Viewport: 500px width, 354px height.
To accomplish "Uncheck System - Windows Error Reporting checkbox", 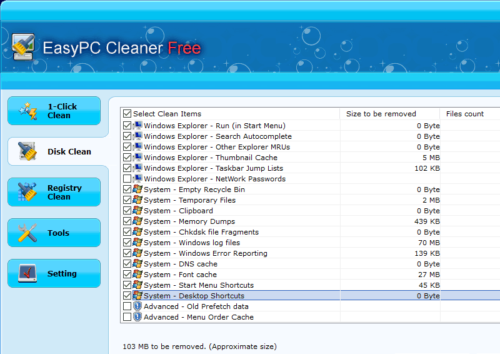I will 127,253.
